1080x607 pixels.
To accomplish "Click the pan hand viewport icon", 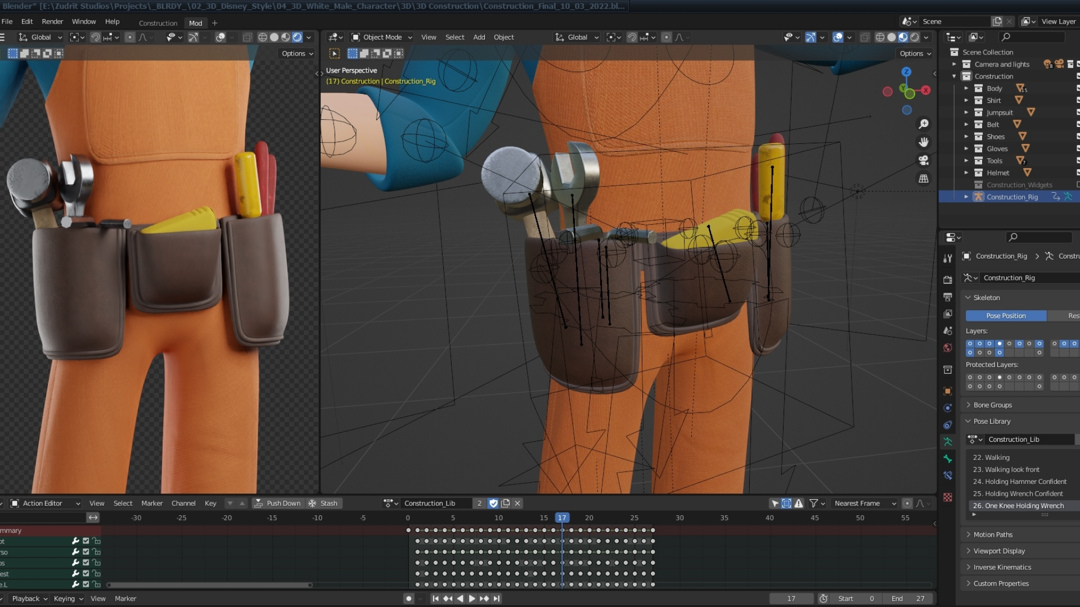I will click(x=924, y=142).
